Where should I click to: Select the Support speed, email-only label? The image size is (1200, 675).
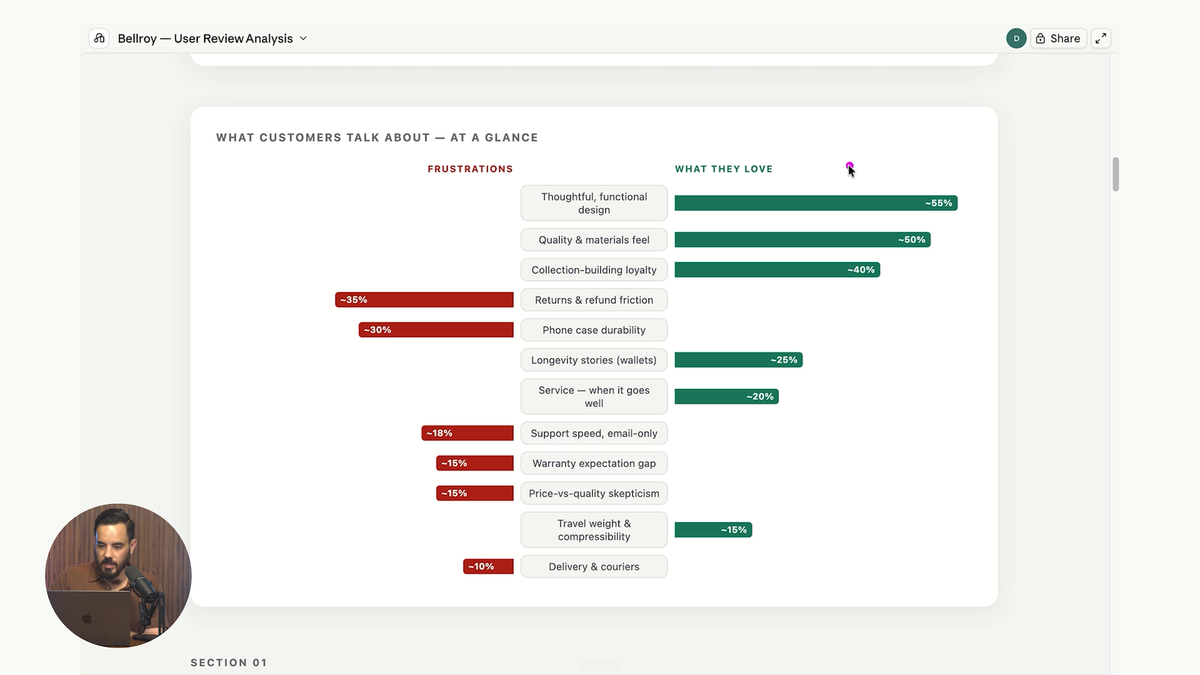pyautogui.click(x=594, y=433)
